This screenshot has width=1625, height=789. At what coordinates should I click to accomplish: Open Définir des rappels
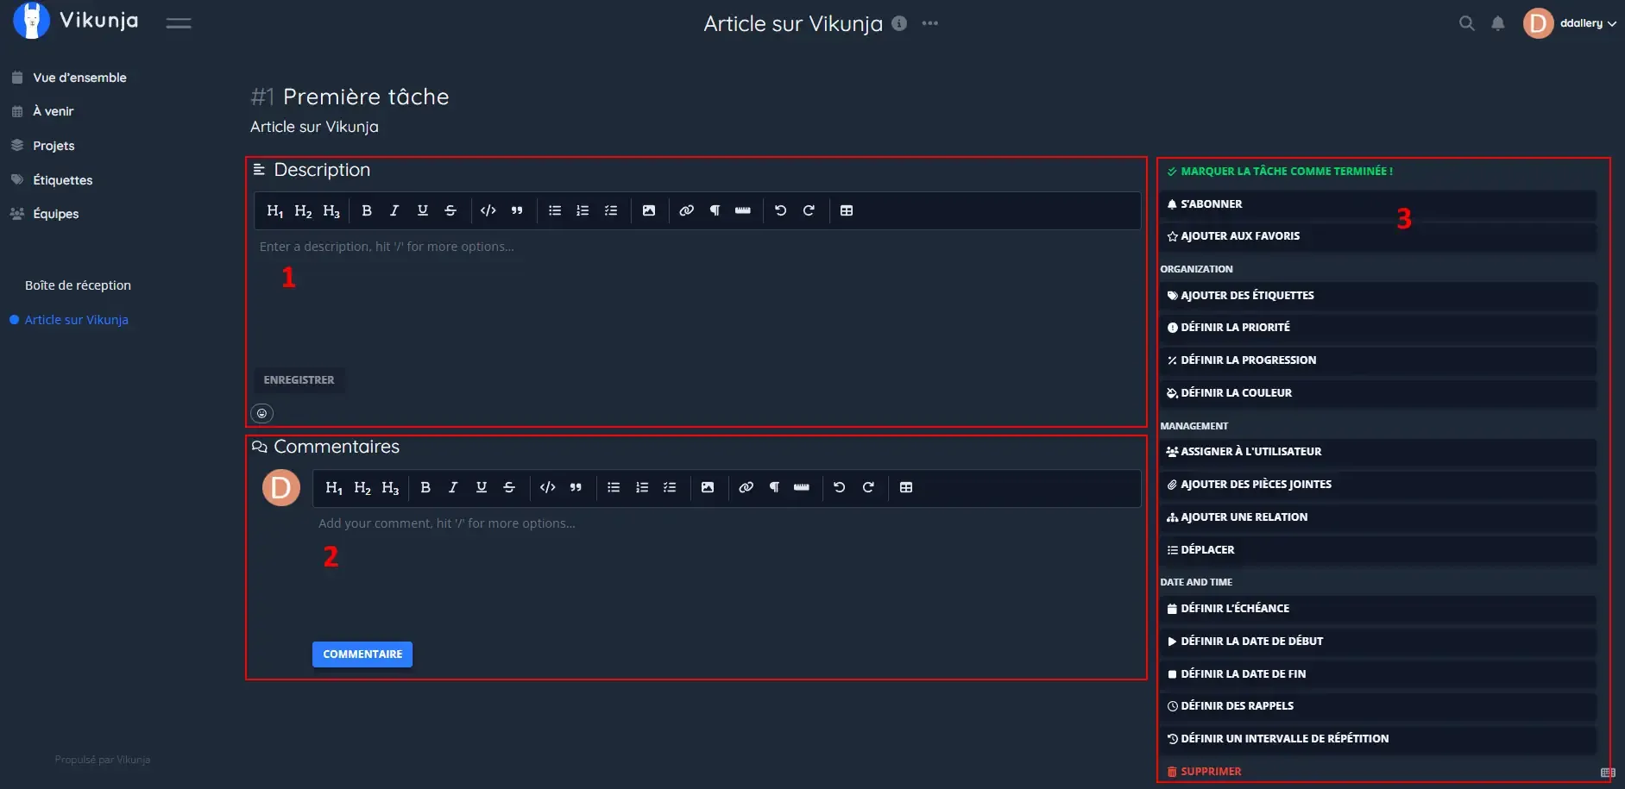coord(1378,706)
